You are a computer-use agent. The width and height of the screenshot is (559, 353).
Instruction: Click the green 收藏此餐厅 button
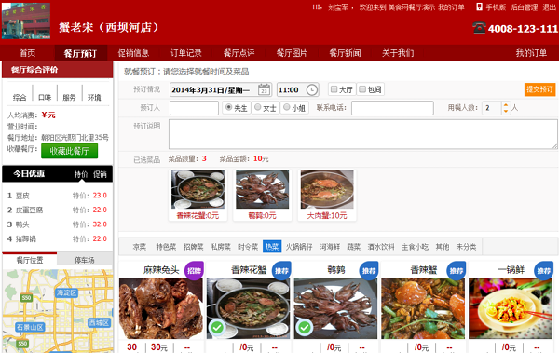pos(70,151)
